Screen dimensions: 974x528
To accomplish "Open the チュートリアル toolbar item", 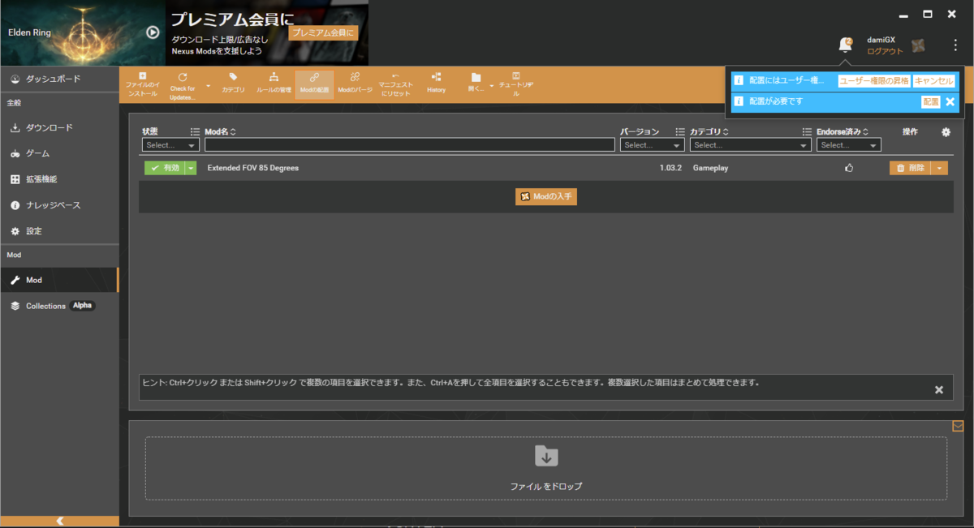I will 516,84.
